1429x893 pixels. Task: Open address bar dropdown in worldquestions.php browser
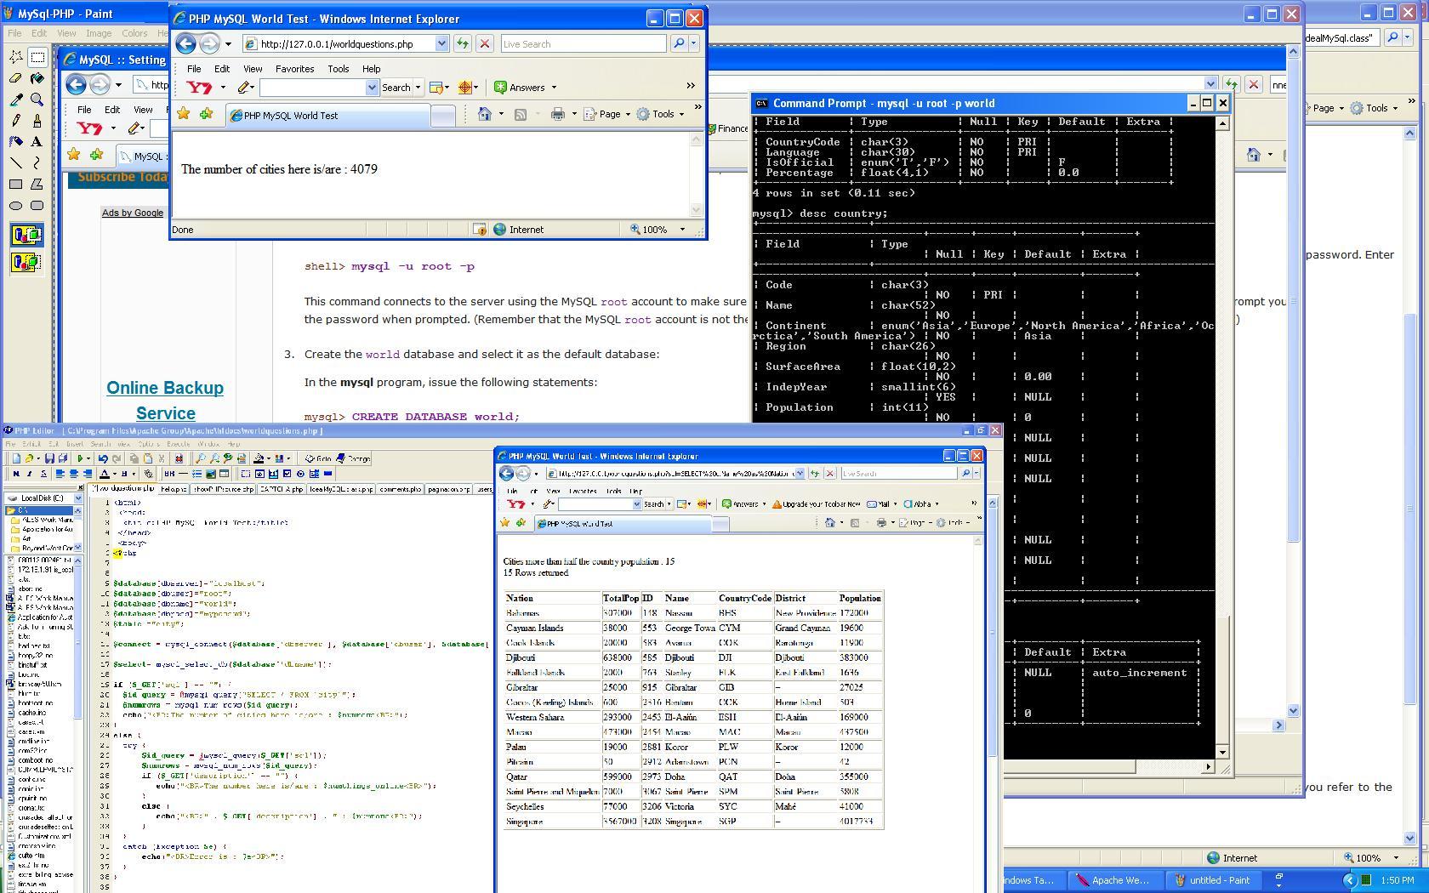pos(441,43)
